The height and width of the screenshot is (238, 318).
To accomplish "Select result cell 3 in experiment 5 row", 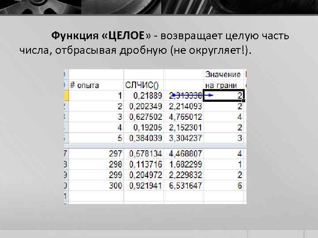I will coord(223,138).
